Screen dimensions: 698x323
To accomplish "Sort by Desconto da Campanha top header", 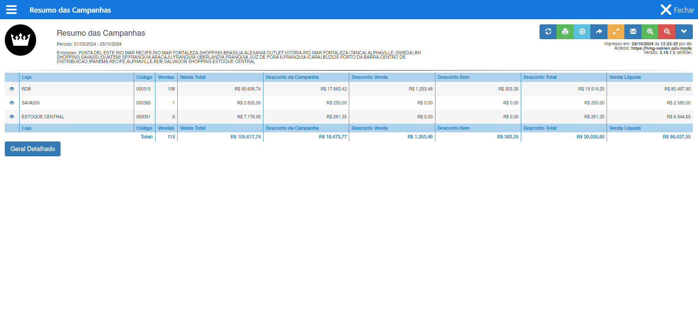I will pyautogui.click(x=292, y=77).
